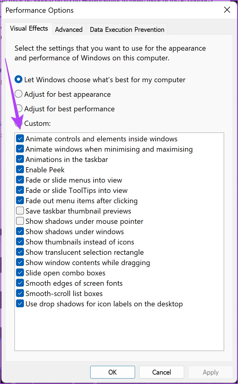Uncheck Animate controls and elements inside windows
Image resolution: width=238 pixels, height=384 pixels.
coord(20,139)
